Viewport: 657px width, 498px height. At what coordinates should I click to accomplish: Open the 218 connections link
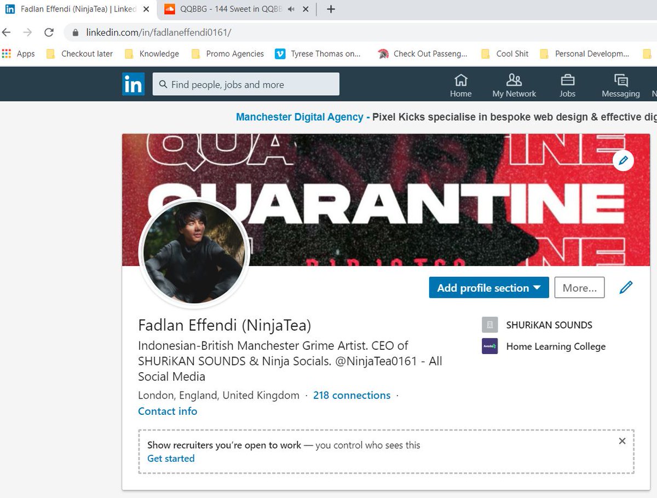(351, 395)
